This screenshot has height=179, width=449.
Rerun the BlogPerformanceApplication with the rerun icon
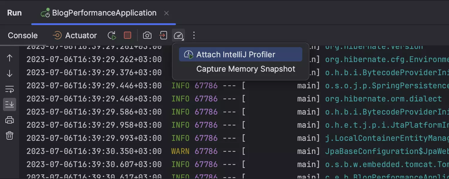112,36
